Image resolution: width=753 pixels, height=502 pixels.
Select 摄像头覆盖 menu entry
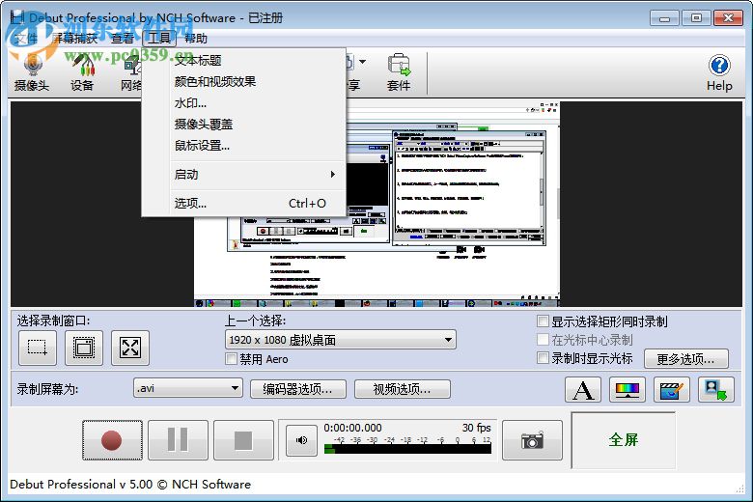pos(244,124)
